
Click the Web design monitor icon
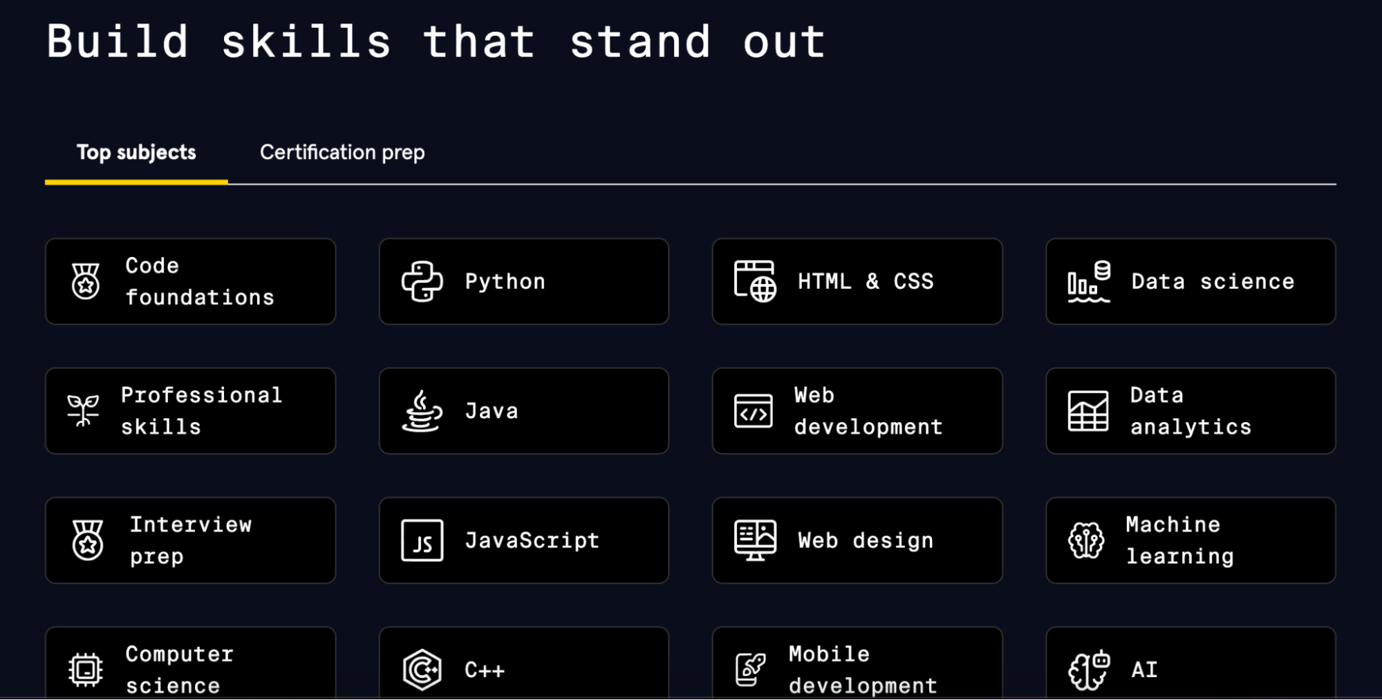[x=754, y=540]
